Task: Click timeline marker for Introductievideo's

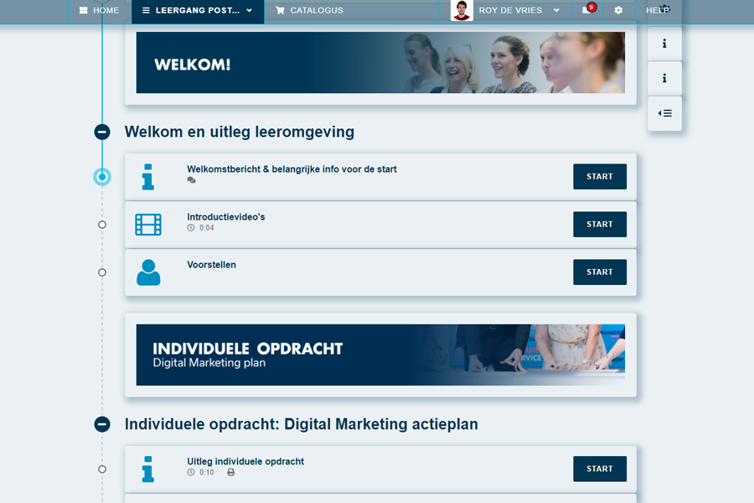Action: tap(102, 225)
